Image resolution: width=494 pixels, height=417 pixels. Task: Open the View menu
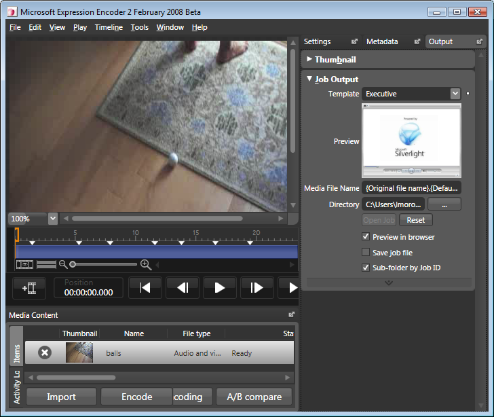[57, 27]
